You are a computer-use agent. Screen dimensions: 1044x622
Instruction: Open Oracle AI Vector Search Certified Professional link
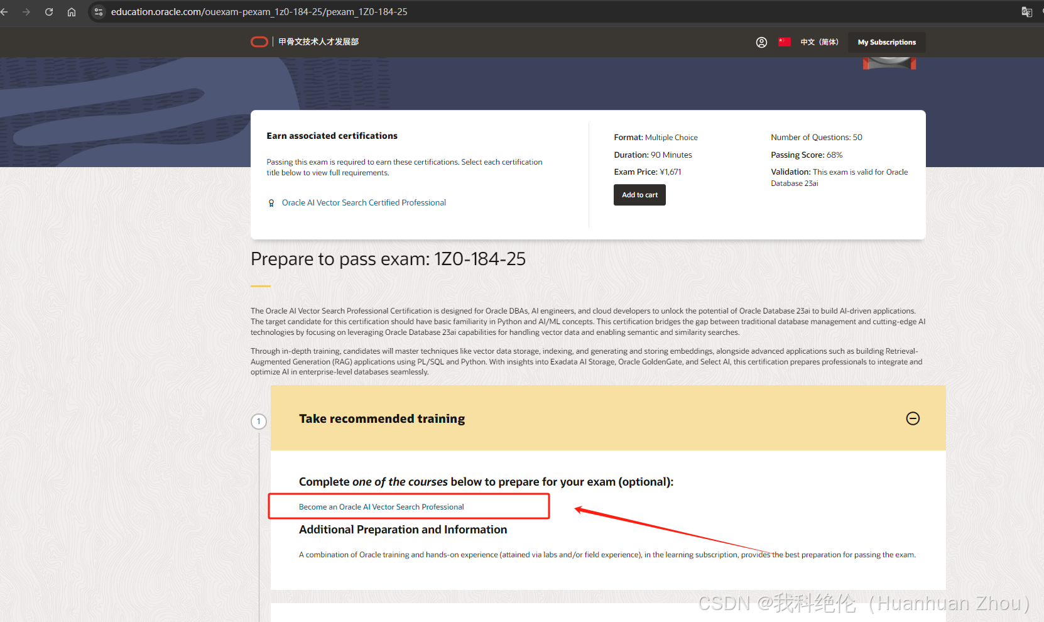[364, 202]
